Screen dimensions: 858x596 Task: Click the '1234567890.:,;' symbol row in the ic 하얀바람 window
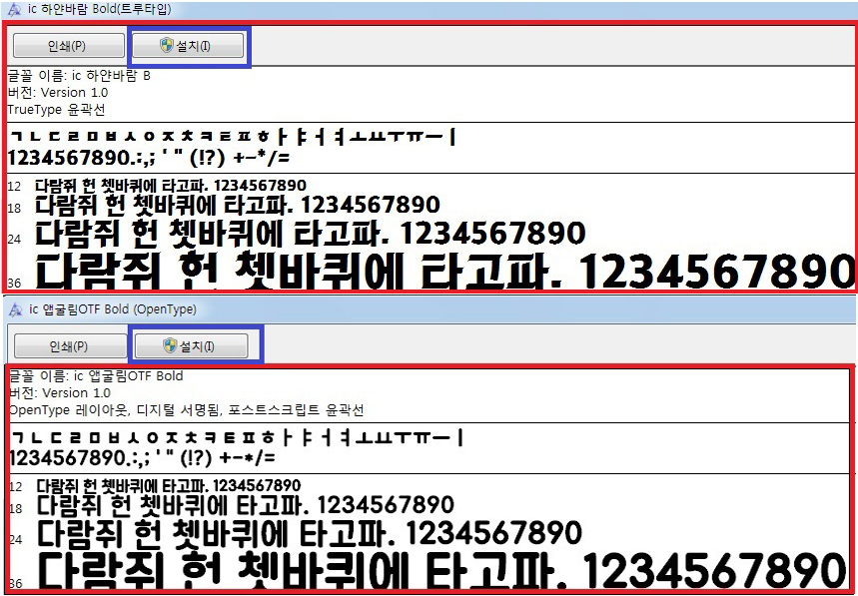tap(150, 158)
